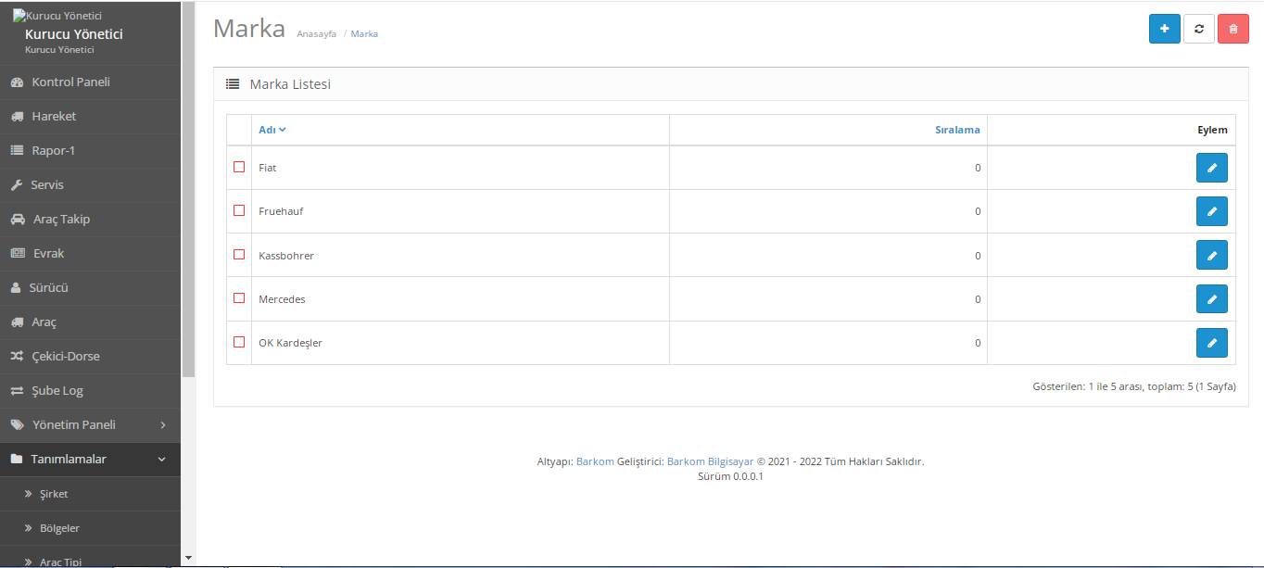Click the Sürücü person icon
1264x568 pixels.
(15, 288)
